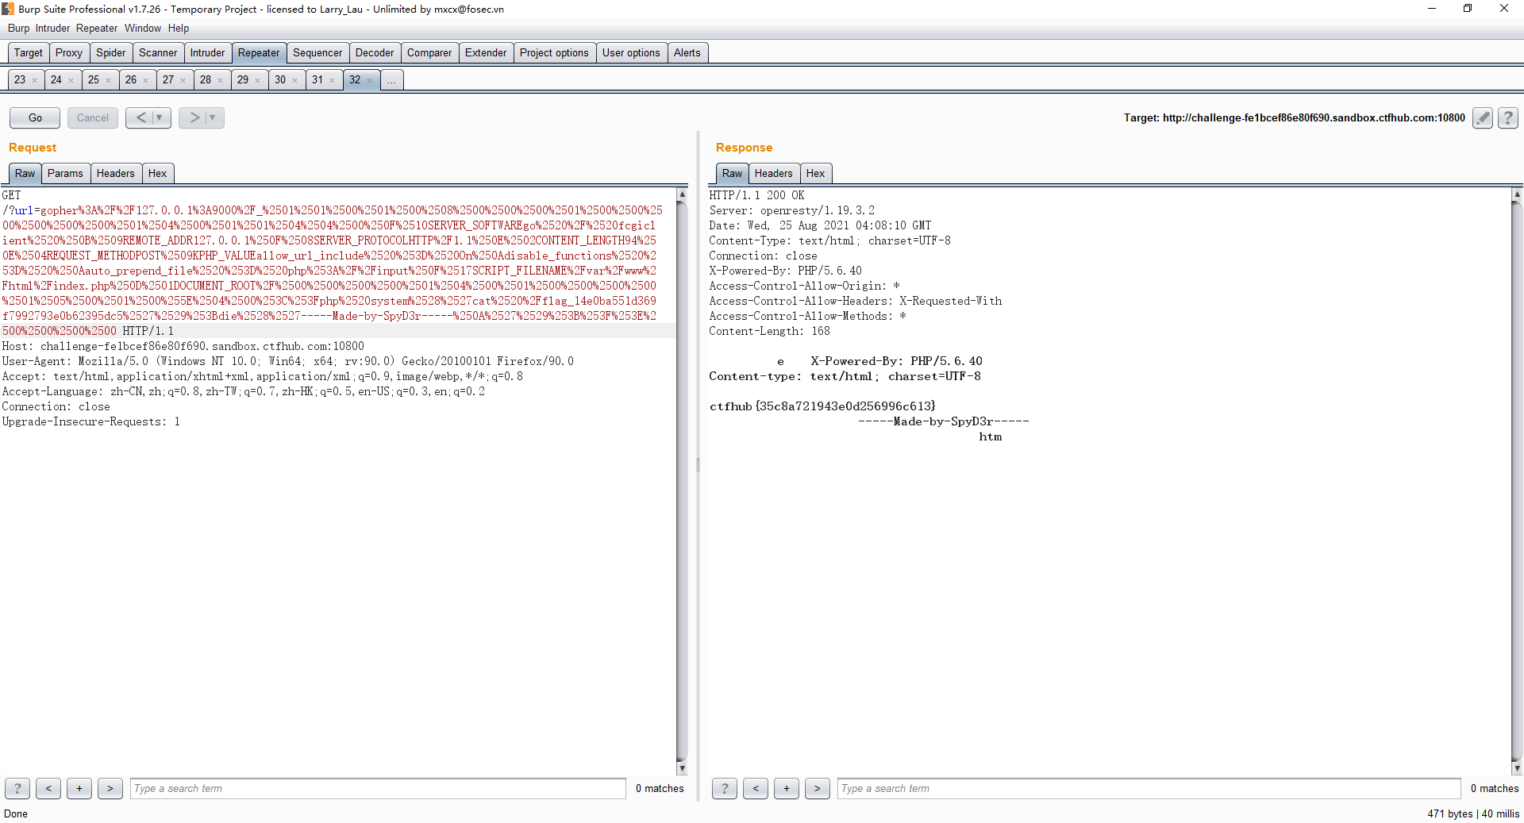Go to next match in response search

pos(818,788)
